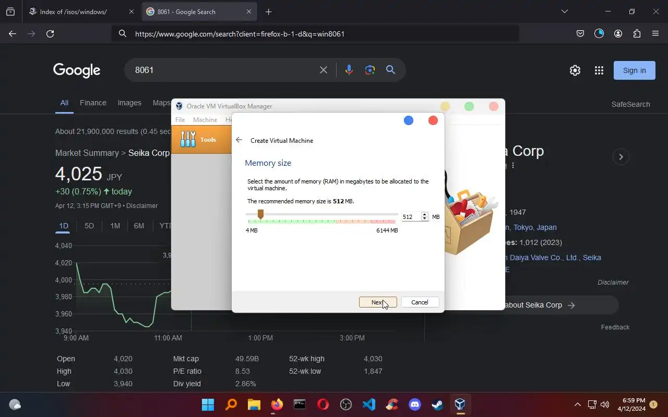Open the Firefox hamburger application menu

pos(655,33)
